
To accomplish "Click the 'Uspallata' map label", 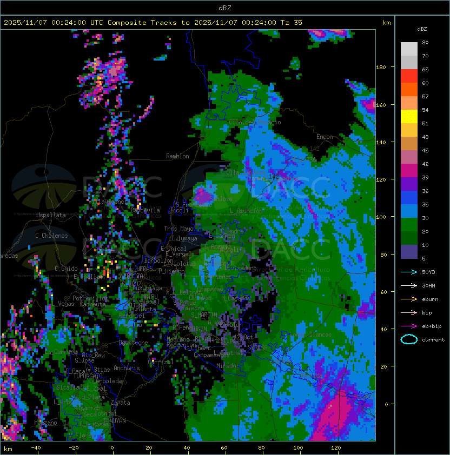I will [51, 215].
